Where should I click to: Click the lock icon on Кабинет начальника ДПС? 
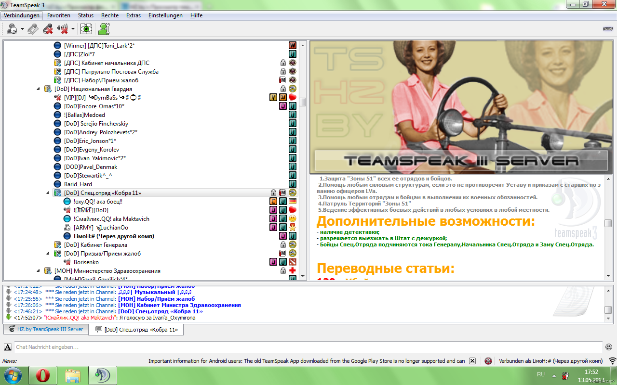point(283,63)
